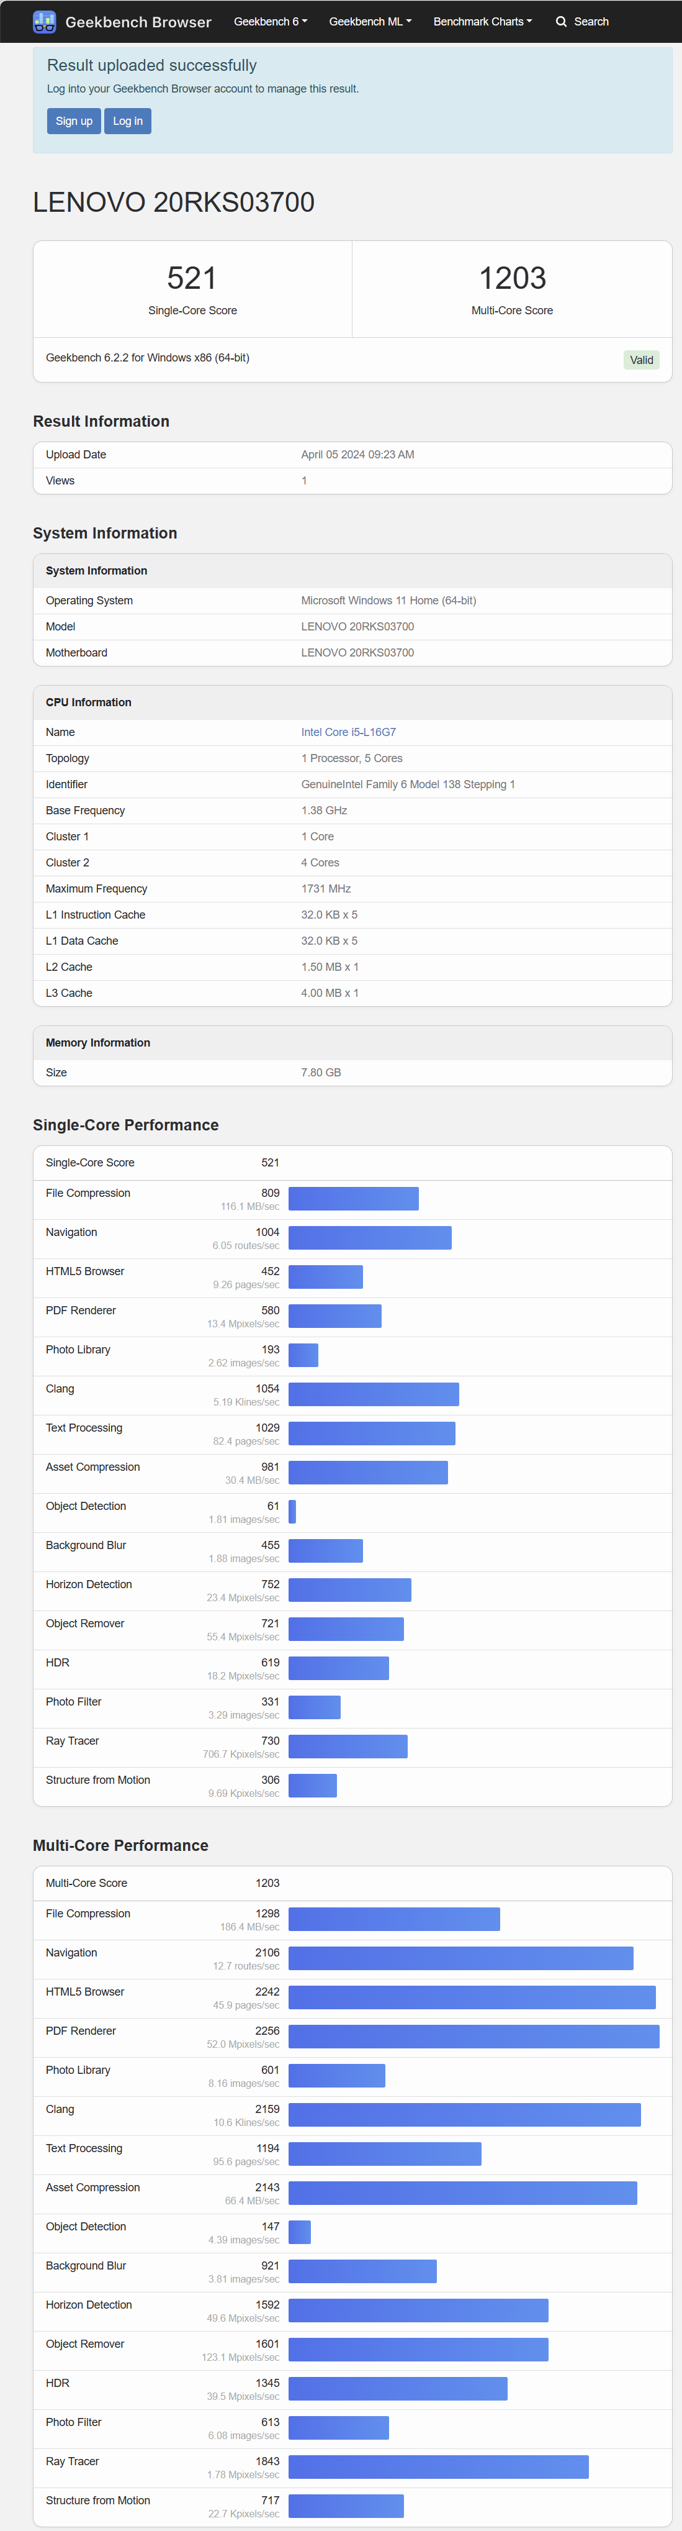Viewport: 682px width, 2531px height.
Task: Go to Geekbench Browser home title
Action: point(138,22)
